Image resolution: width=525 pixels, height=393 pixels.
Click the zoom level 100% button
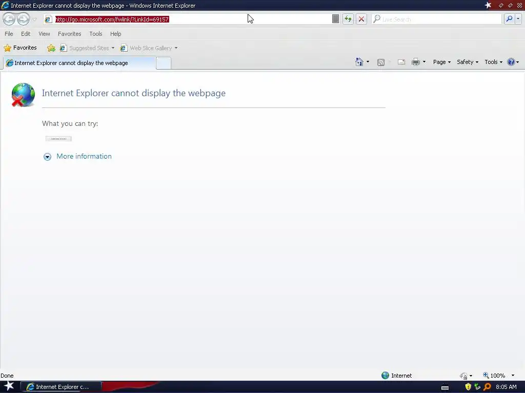tap(494, 376)
